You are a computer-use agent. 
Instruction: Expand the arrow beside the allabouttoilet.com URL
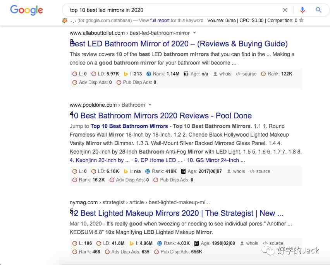pos(194,32)
